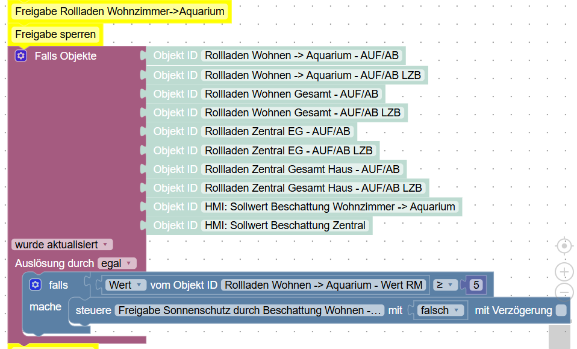Viewport: 577px width, 349px height.
Task: Open gear settings of falls block
Action: click(x=36, y=285)
